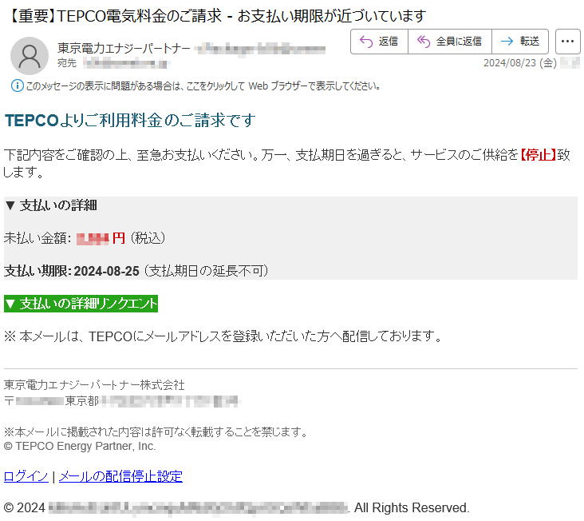Viewport: 584px width, 521px height.
Task: Open the three-dot more actions menu
Action: pyautogui.click(x=567, y=42)
